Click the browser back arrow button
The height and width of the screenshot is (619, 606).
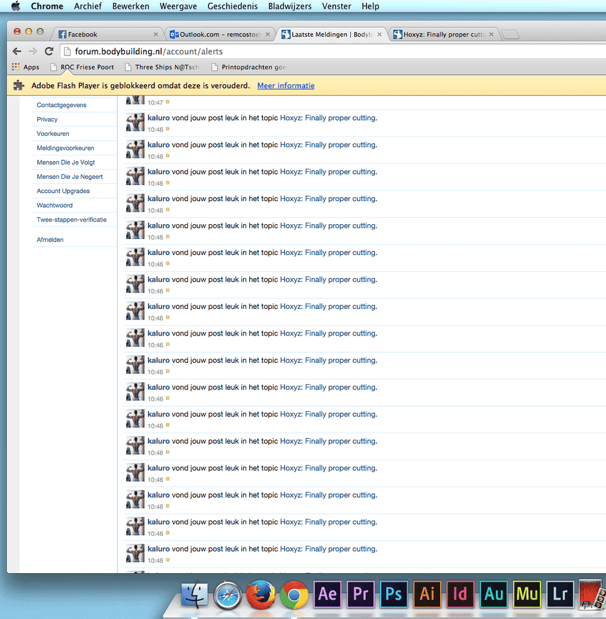(x=17, y=51)
